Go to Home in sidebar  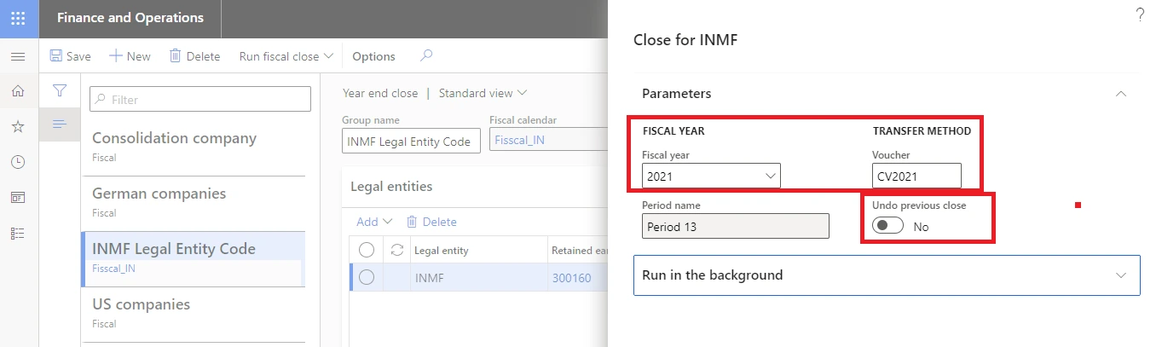(18, 91)
